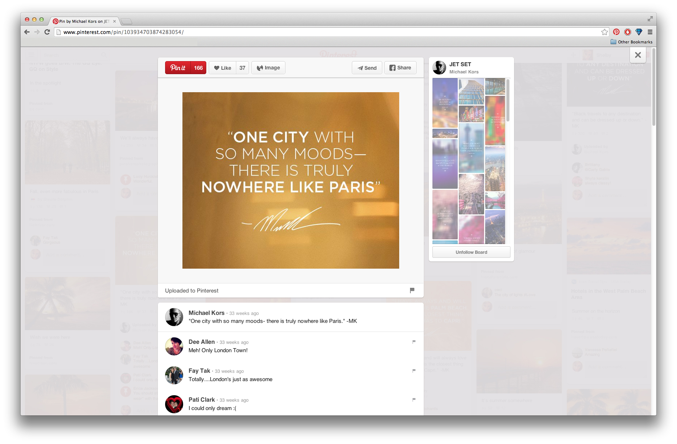Click Pati Clark's heart avatar
Viewport: 677px width, 444px height.
[x=174, y=404]
